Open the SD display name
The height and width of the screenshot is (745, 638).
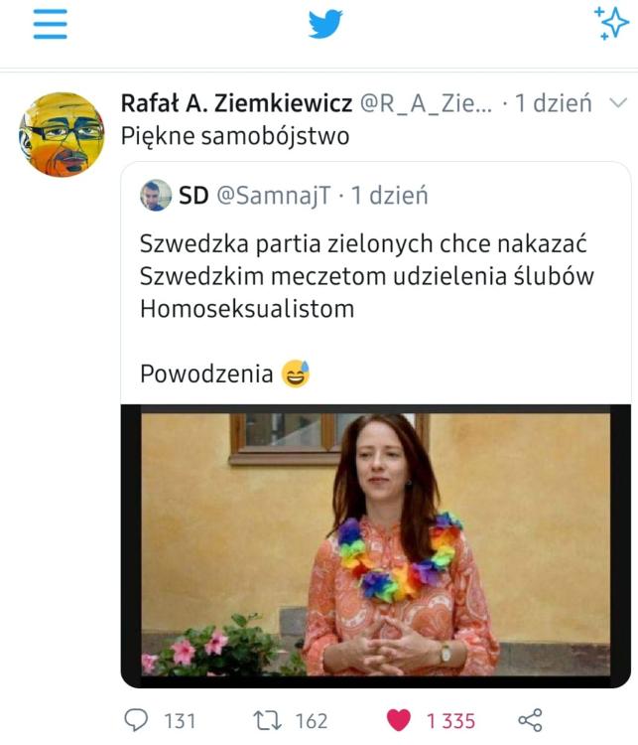click(193, 196)
